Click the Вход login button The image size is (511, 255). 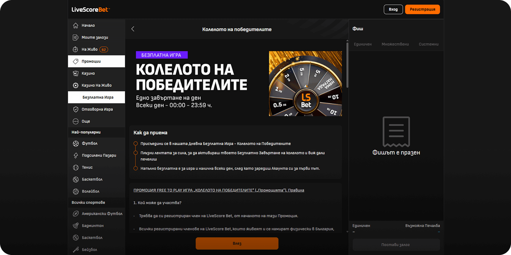[393, 9]
